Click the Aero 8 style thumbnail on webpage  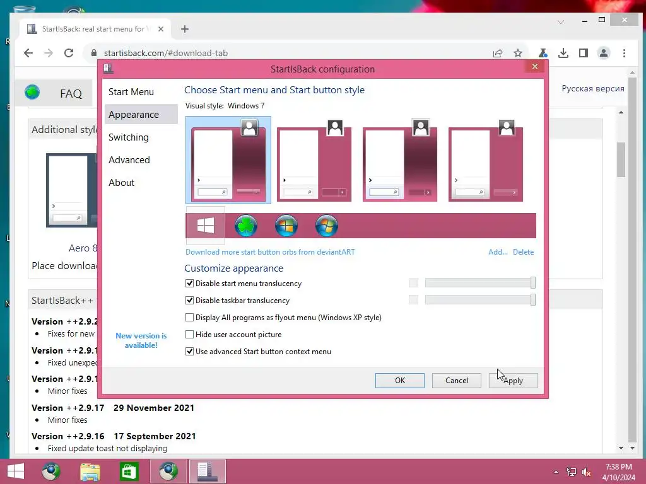coord(72,190)
